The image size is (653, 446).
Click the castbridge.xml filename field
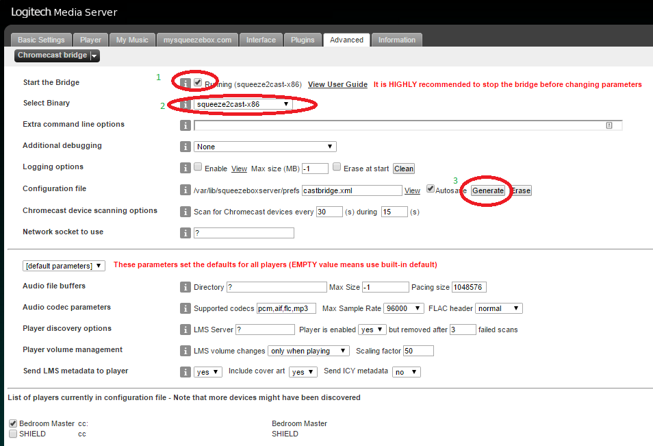click(352, 190)
